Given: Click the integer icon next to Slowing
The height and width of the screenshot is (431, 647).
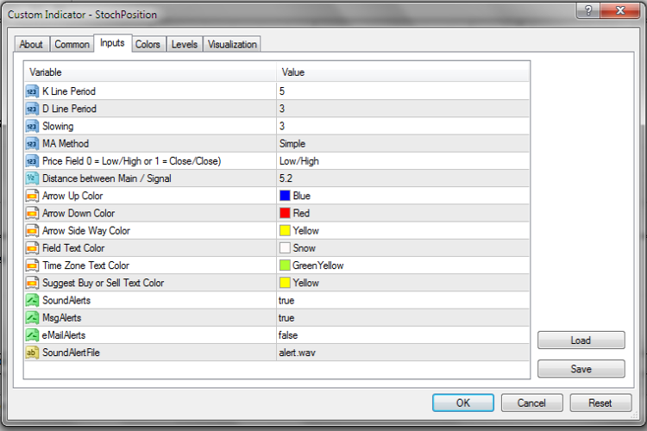Looking at the screenshot, I should click(x=32, y=126).
